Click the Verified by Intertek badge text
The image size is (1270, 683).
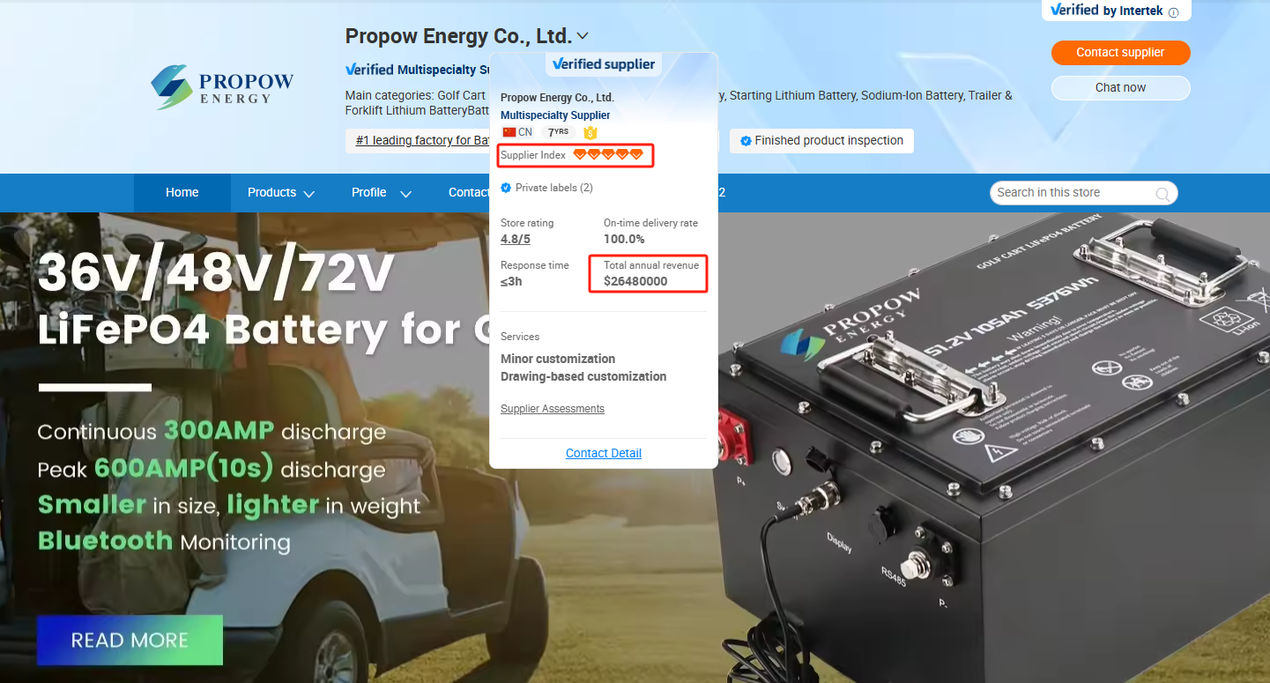1107,11
